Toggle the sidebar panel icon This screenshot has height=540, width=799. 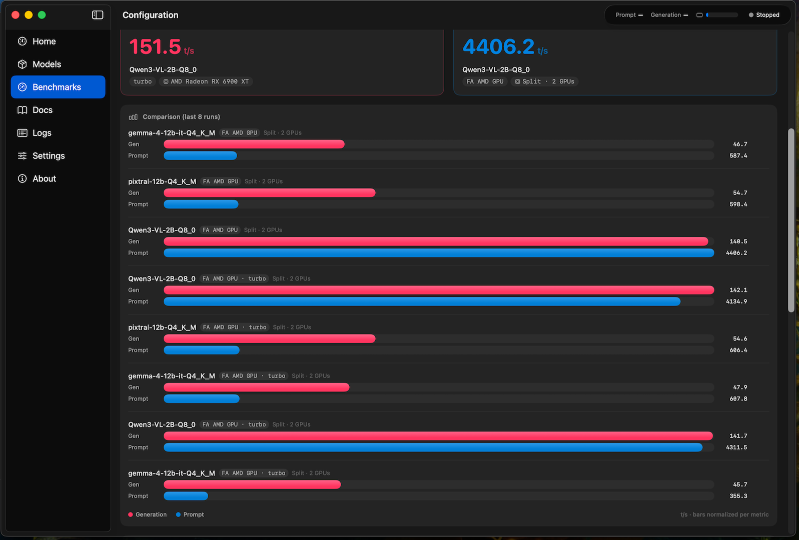point(98,15)
